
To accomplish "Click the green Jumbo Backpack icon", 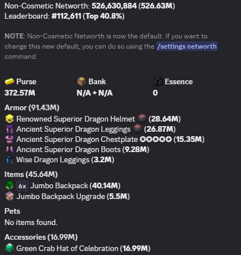I will 10,186.
